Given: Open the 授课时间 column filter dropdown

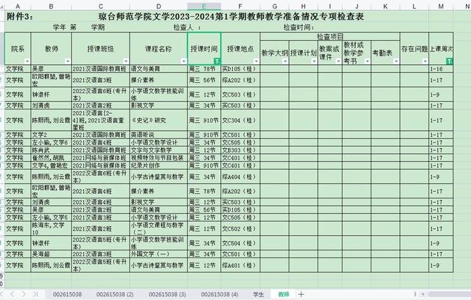Looking at the screenshot, I should coord(217,61).
